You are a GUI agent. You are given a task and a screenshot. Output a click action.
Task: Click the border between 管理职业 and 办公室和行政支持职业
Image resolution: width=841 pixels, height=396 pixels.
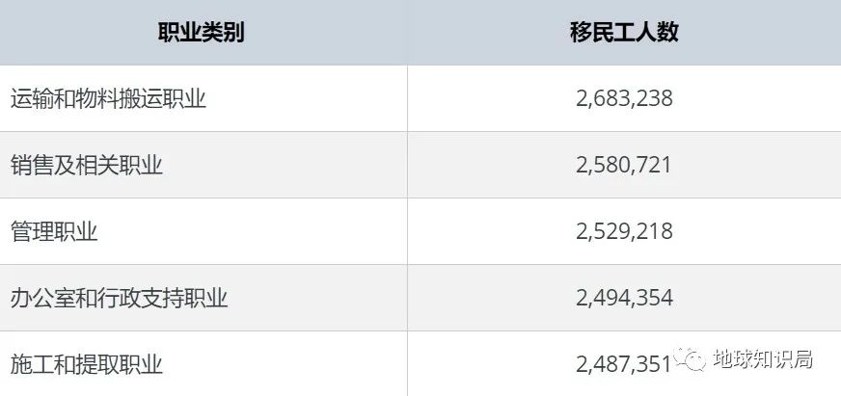tap(203, 264)
